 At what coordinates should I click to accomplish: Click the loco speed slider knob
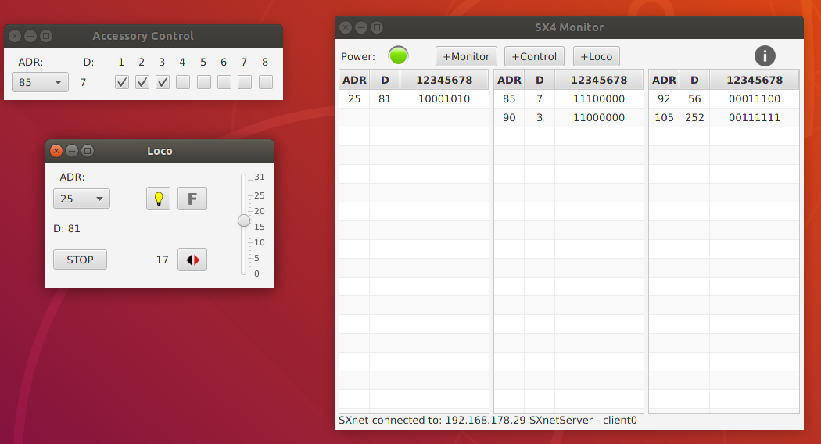click(243, 220)
